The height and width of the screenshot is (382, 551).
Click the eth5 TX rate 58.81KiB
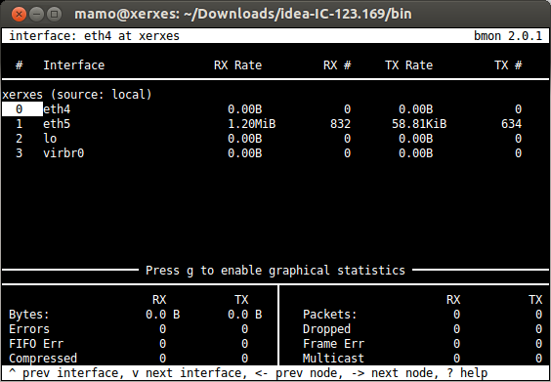(x=419, y=124)
